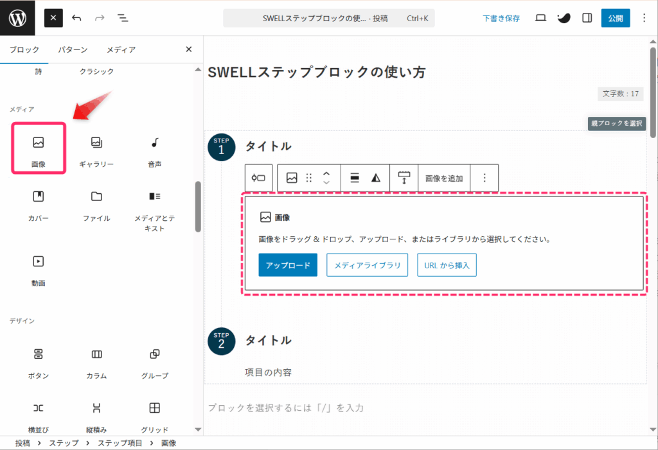Add the 動画 (Video) block
This screenshot has height=450, width=658.
39,267
